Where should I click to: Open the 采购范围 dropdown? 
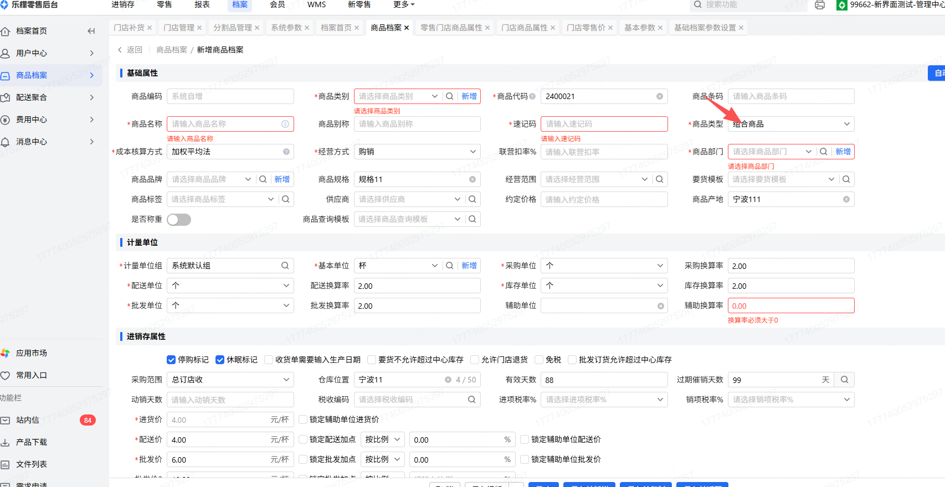coord(230,380)
